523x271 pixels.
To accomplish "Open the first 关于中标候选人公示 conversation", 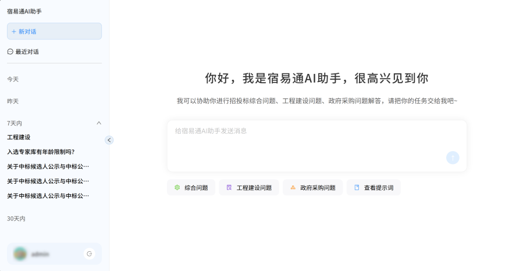I will pos(48,166).
